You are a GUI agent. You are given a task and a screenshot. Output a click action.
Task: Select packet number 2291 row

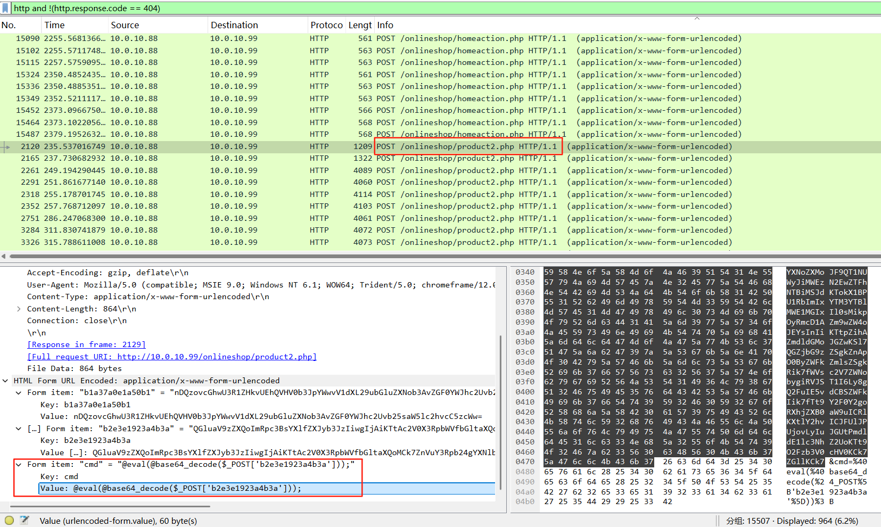pos(440,182)
